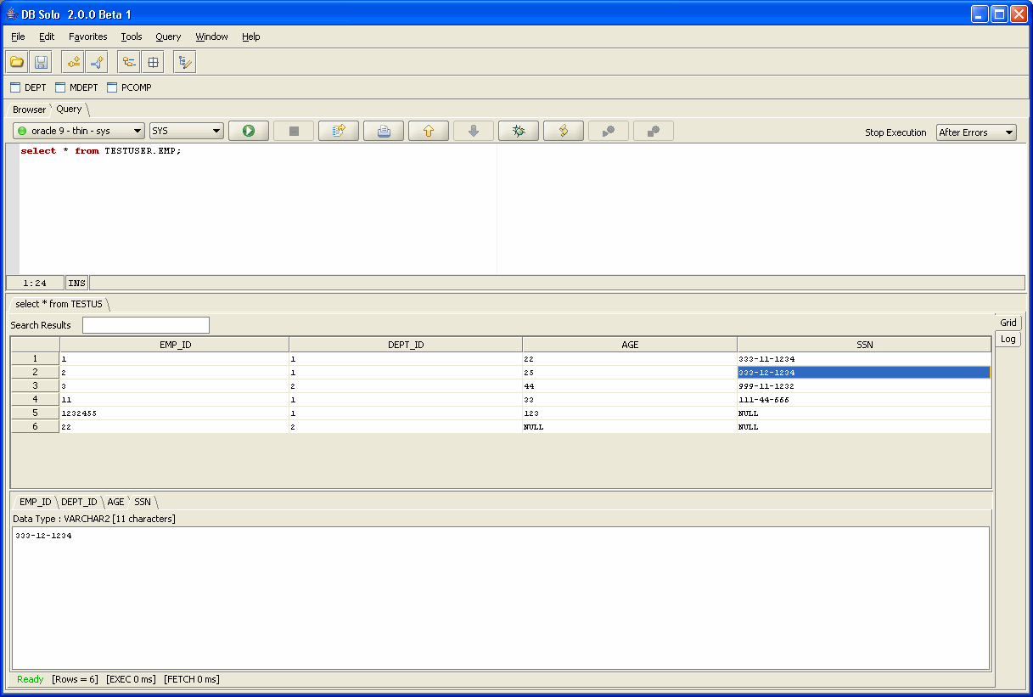The height and width of the screenshot is (697, 1033).
Task: Click SSN cell 333-11-1234
Action: pyautogui.click(x=864, y=359)
